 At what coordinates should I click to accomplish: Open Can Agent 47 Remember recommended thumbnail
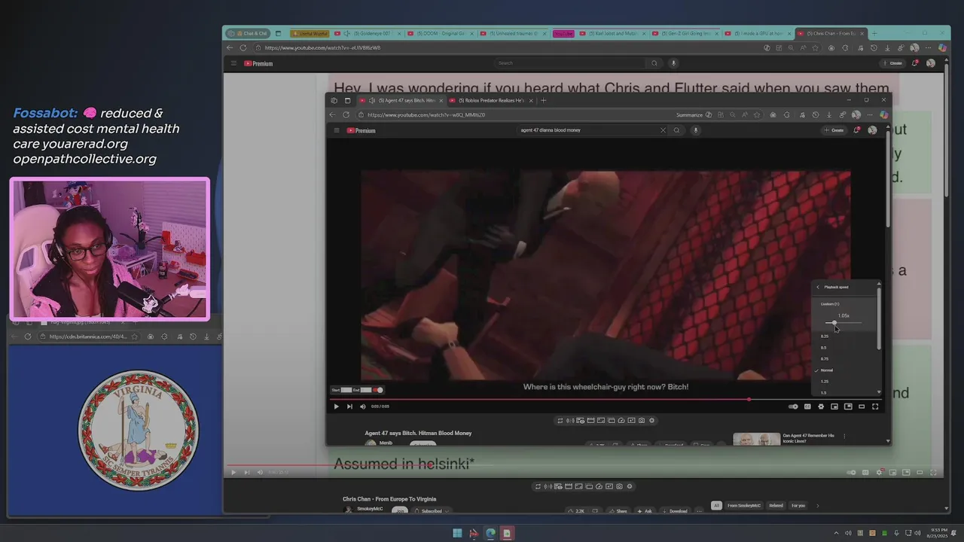[x=756, y=439]
